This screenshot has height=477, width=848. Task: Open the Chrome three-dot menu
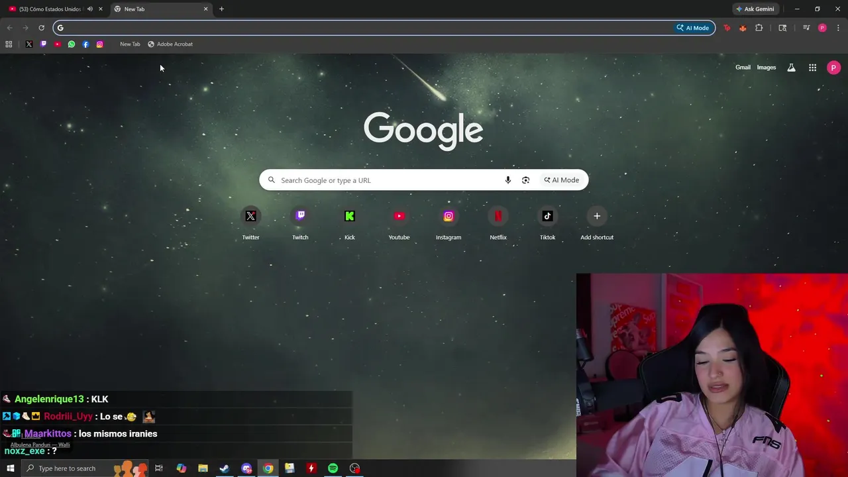click(838, 28)
